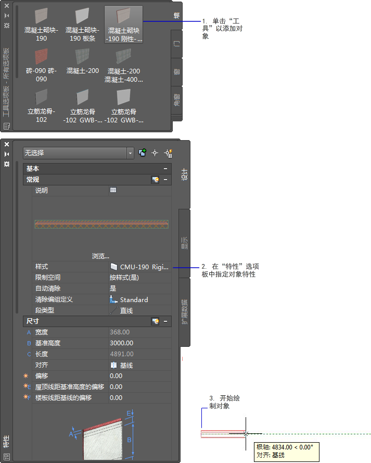Collapse the 常规 section
This screenshot has height=463, width=371.
(165, 180)
